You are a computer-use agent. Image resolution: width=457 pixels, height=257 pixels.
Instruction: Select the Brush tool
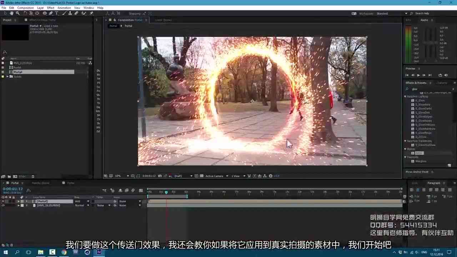pyautogui.click(x=64, y=13)
